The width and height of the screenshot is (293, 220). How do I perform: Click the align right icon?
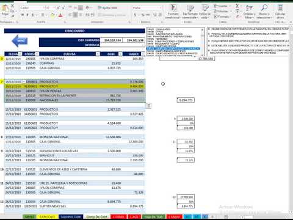pyautogui.click(x=81, y=15)
